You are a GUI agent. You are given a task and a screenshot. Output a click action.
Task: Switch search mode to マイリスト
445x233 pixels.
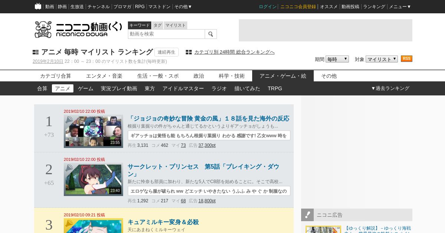(x=175, y=25)
